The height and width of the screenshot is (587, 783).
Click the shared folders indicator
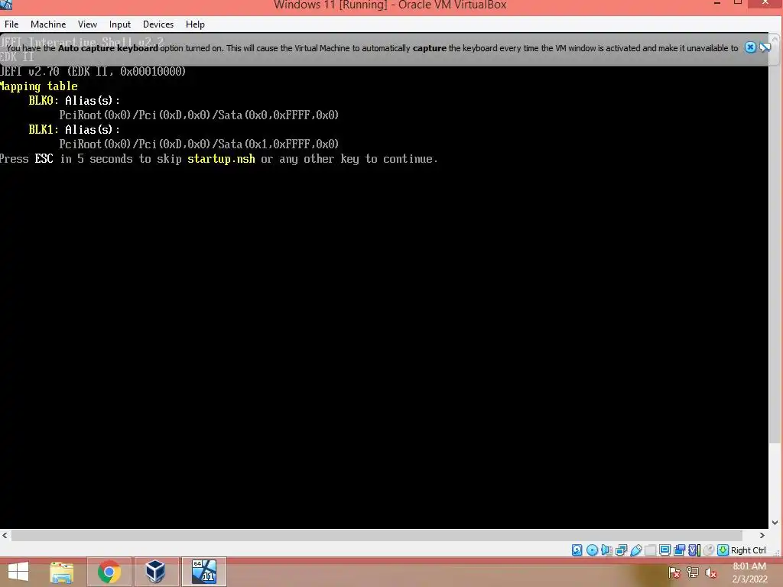(650, 550)
